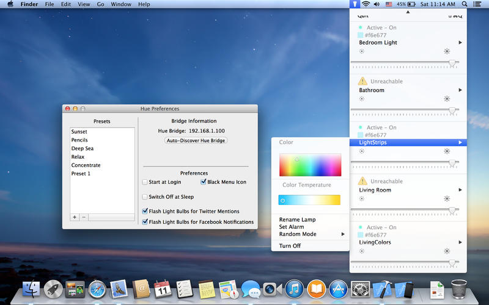Screen dimensions: 489x305
Task: Open FaceTime camera icon in Dock
Action: 272,289
